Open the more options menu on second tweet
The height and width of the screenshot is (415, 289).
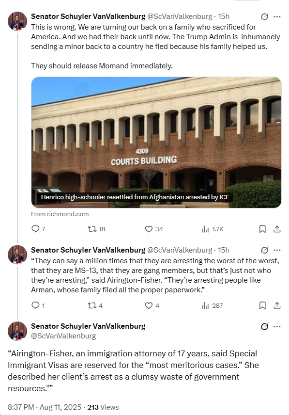[276, 249]
